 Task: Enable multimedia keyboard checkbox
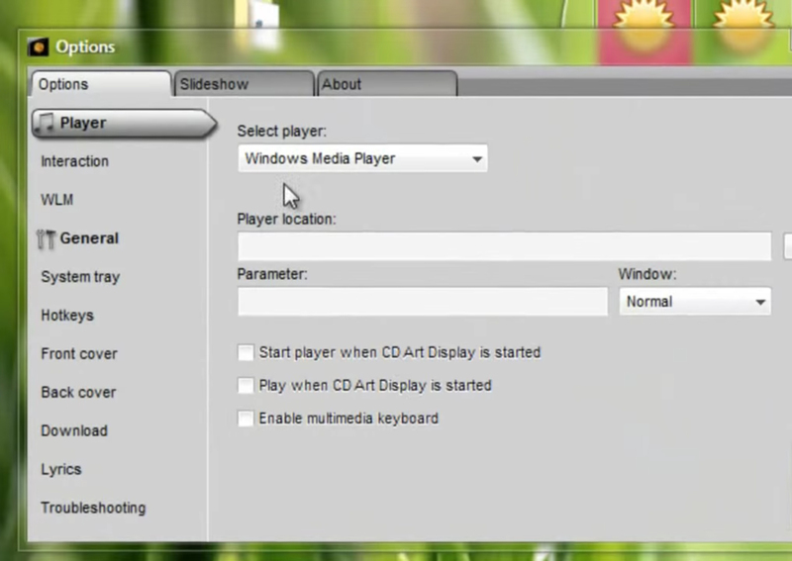tap(246, 419)
